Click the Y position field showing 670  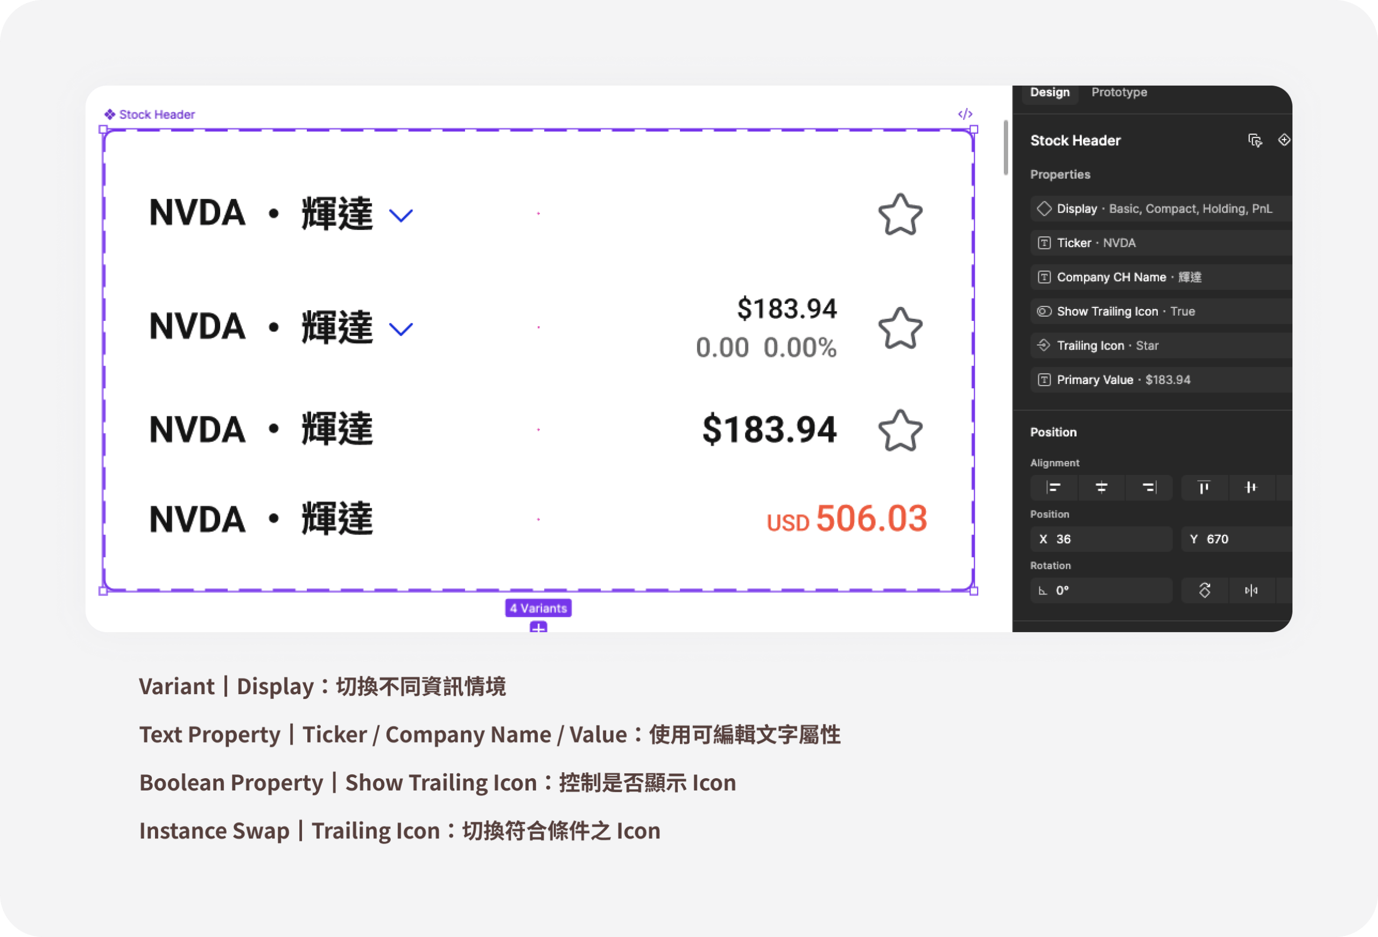click(x=1237, y=539)
